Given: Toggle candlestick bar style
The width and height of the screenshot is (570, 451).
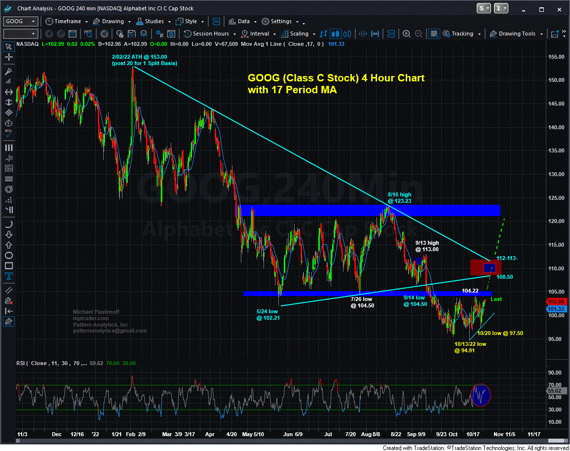Looking at the screenshot, I should pyautogui.click(x=335, y=34).
